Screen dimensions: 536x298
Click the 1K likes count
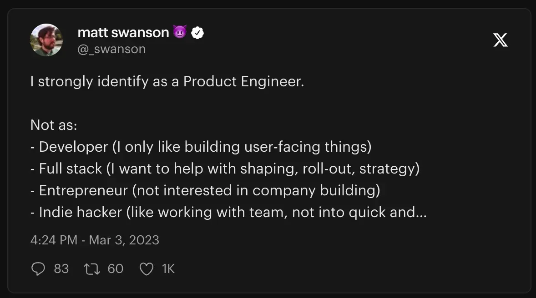[x=168, y=269]
